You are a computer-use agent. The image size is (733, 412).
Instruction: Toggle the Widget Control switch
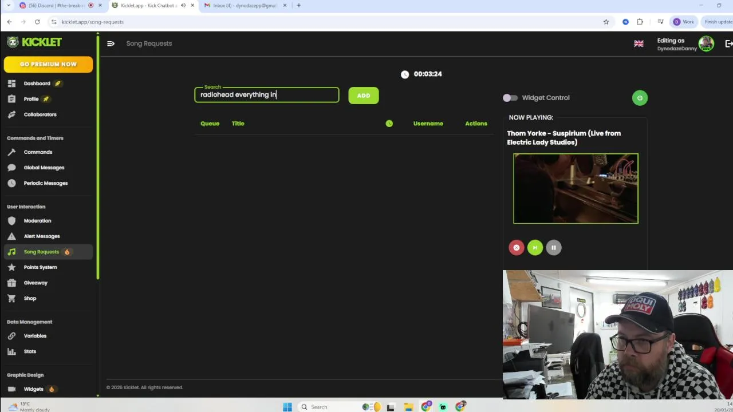(x=510, y=98)
